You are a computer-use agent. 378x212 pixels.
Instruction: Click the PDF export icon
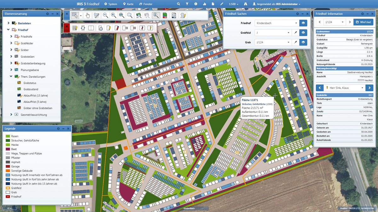[164, 15]
